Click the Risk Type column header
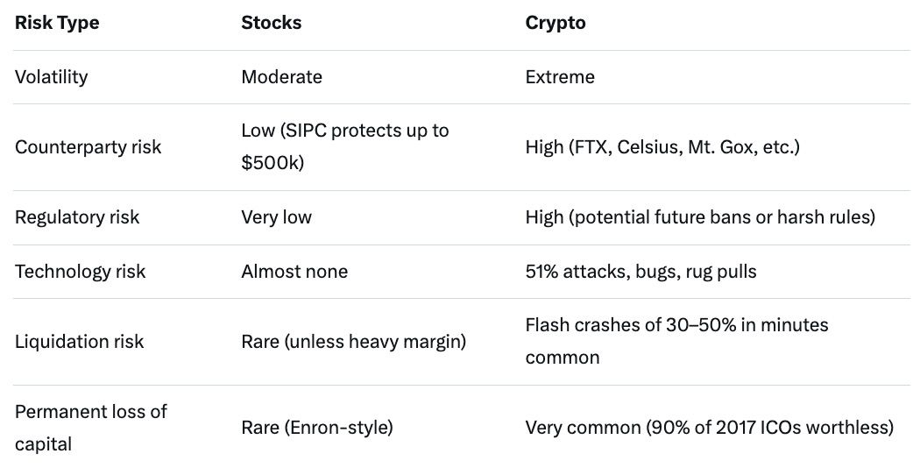The width and height of the screenshot is (913, 475). pos(57,24)
